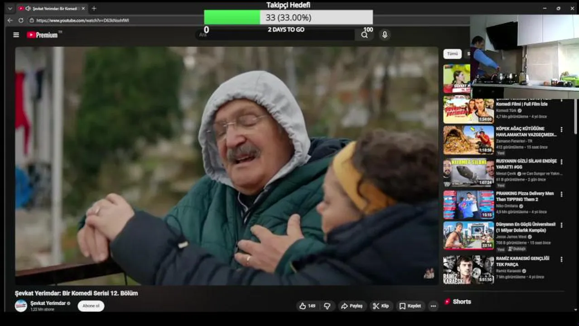This screenshot has width=579, height=326.
Task: Click the Jesse James West channel name
Action: 511,236
